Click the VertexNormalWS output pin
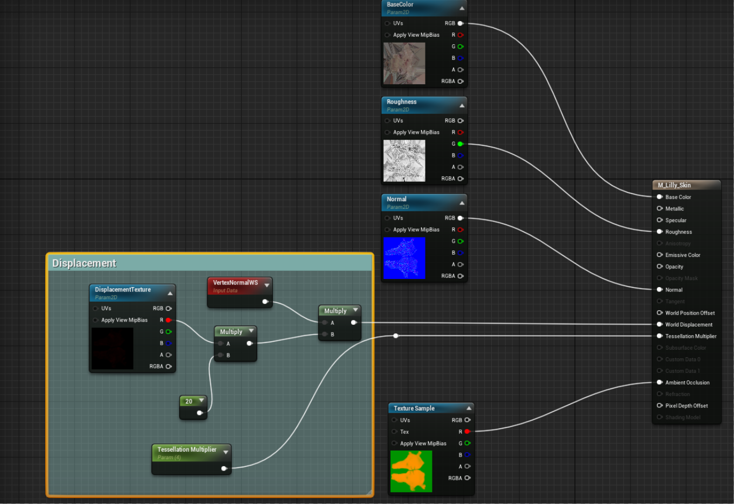The height and width of the screenshot is (504, 734). (265, 302)
